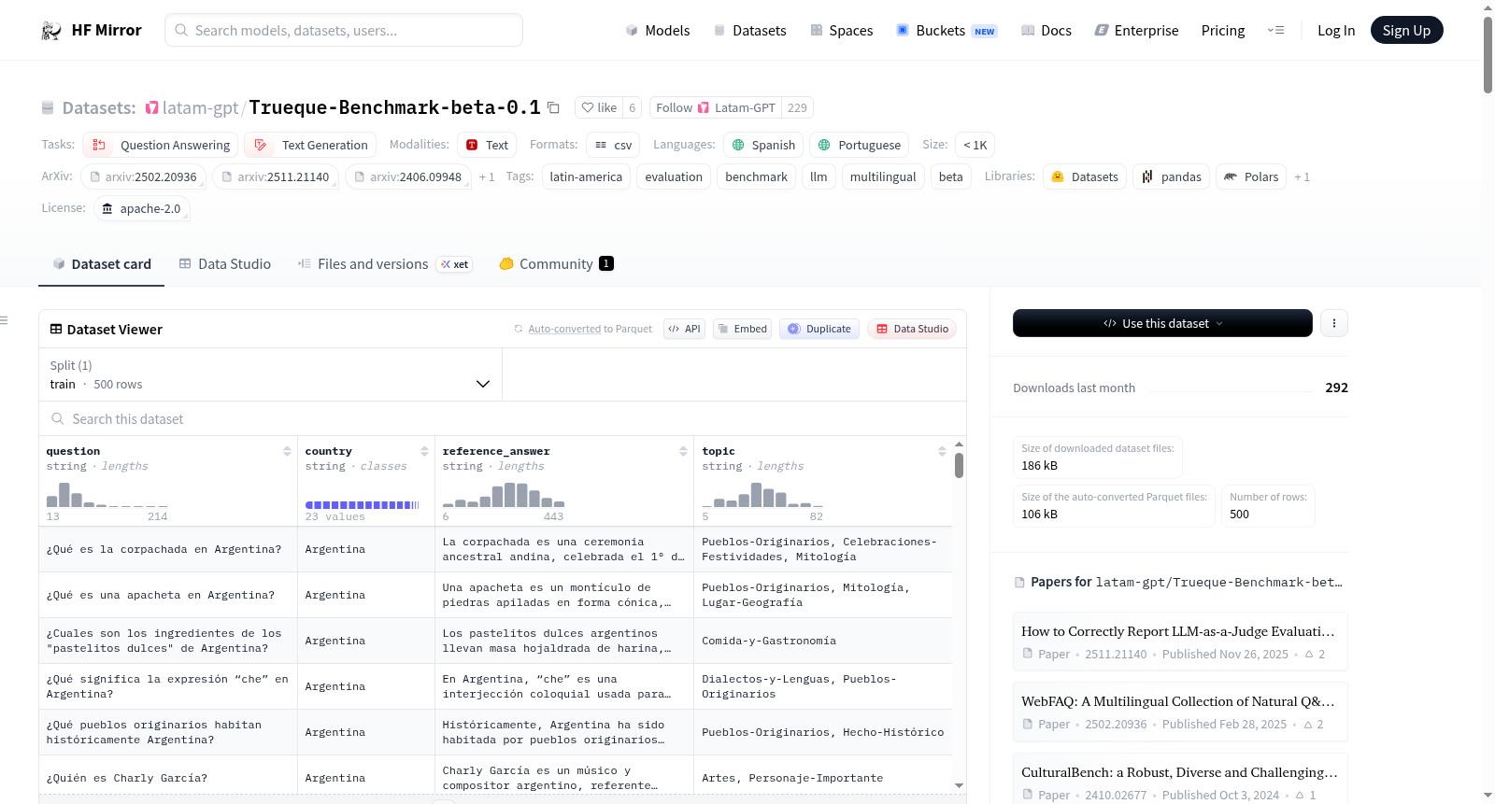This screenshot has width=1495, height=804.
Task: Open Data Studio from viewer toolbar
Action: [x=912, y=329]
